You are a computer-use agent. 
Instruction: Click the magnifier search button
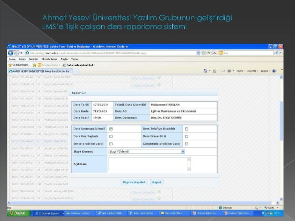(x=276, y=53)
